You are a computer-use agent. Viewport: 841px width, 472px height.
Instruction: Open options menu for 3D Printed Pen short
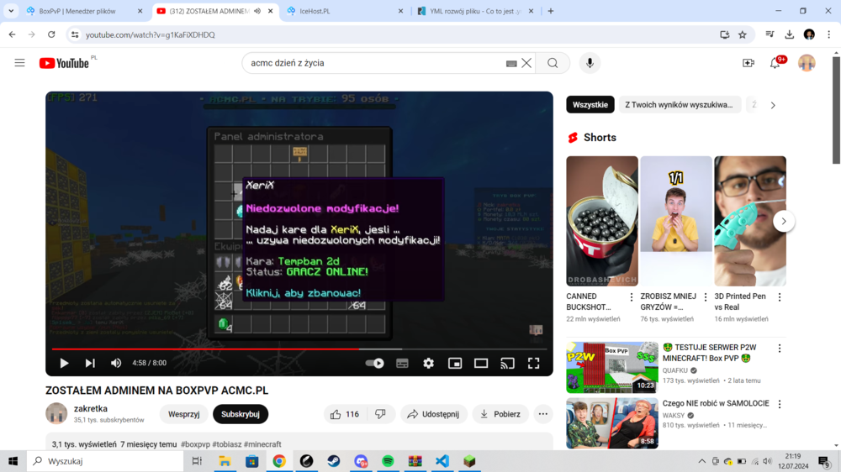tap(780, 296)
